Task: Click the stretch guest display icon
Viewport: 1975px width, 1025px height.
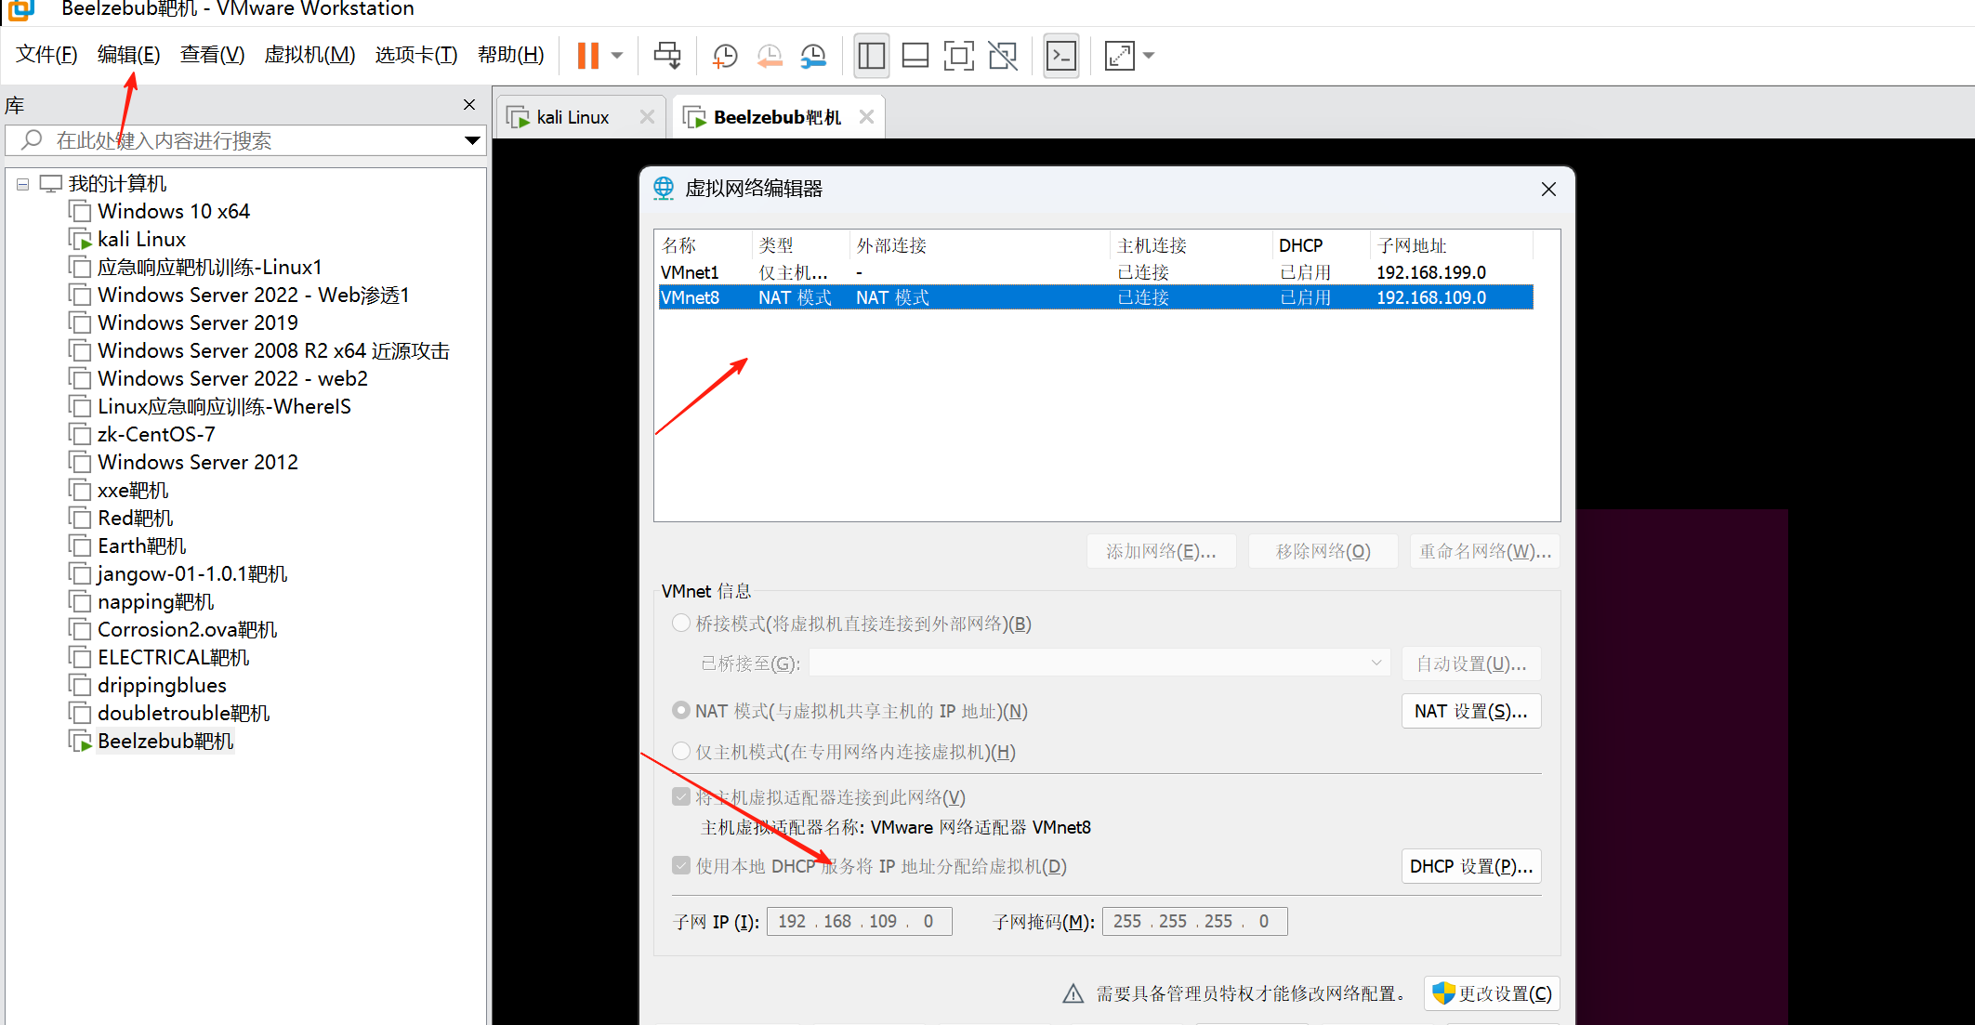Action: [x=1119, y=55]
